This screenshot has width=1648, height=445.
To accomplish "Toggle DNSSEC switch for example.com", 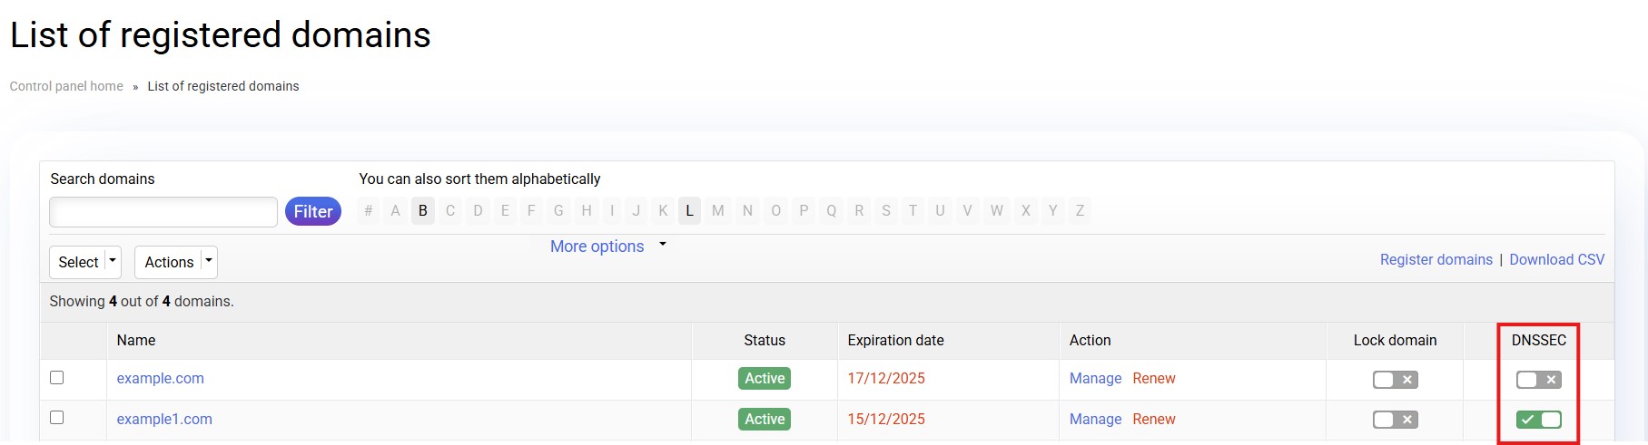I will [x=1538, y=380].
